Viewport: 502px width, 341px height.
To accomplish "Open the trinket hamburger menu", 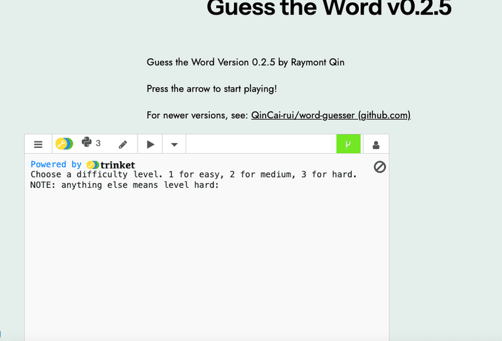I will [38, 144].
